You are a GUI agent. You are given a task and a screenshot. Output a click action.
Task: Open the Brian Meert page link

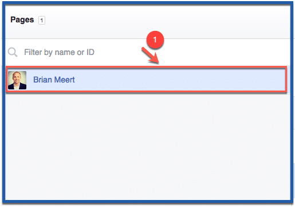(x=54, y=80)
